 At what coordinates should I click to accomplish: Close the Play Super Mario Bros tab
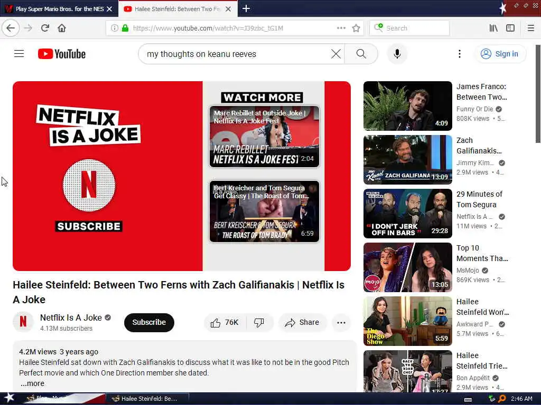point(109,9)
